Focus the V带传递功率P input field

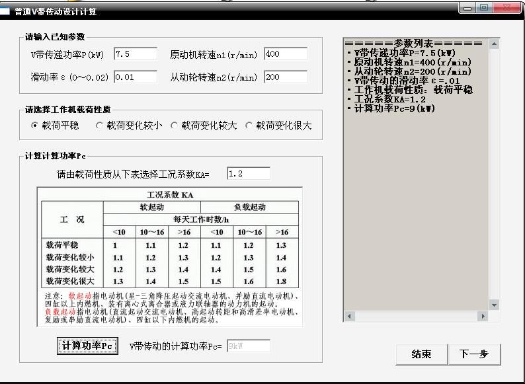coord(136,54)
